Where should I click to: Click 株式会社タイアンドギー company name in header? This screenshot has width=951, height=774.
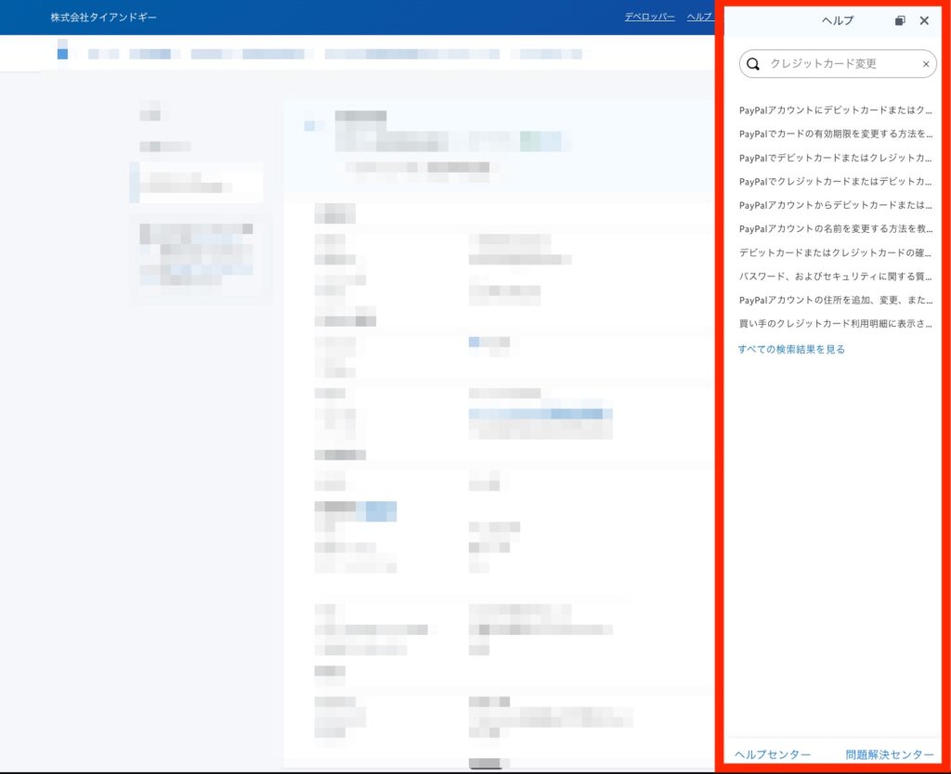[x=103, y=18]
